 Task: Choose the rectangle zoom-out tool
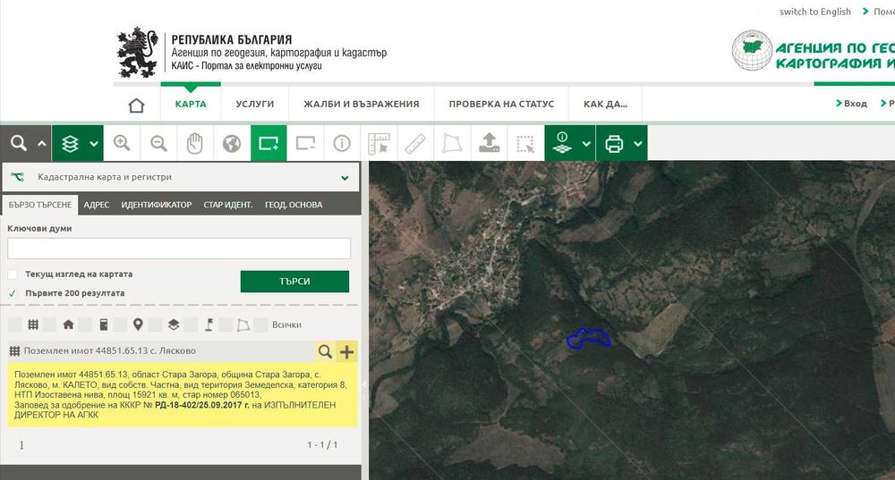point(305,143)
